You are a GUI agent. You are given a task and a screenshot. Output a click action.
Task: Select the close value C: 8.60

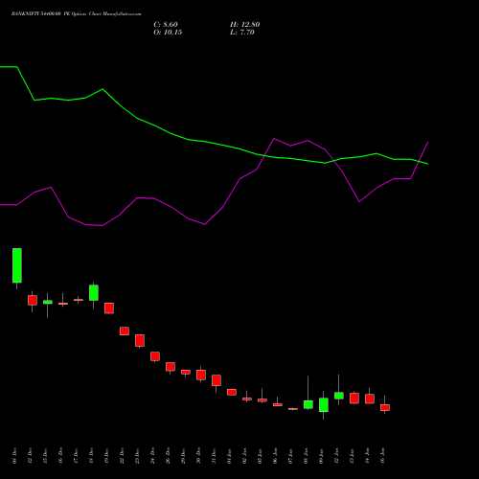click(166, 25)
